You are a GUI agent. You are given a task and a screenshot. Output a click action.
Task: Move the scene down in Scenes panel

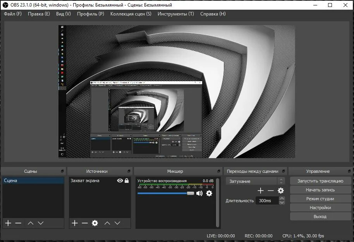click(41, 223)
